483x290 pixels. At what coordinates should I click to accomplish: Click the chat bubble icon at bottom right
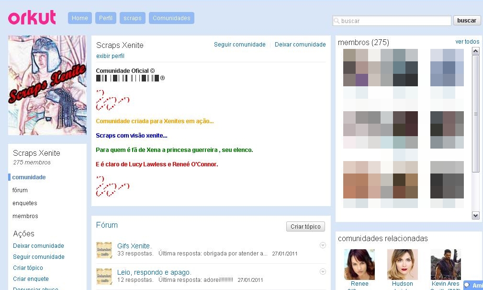point(467,285)
